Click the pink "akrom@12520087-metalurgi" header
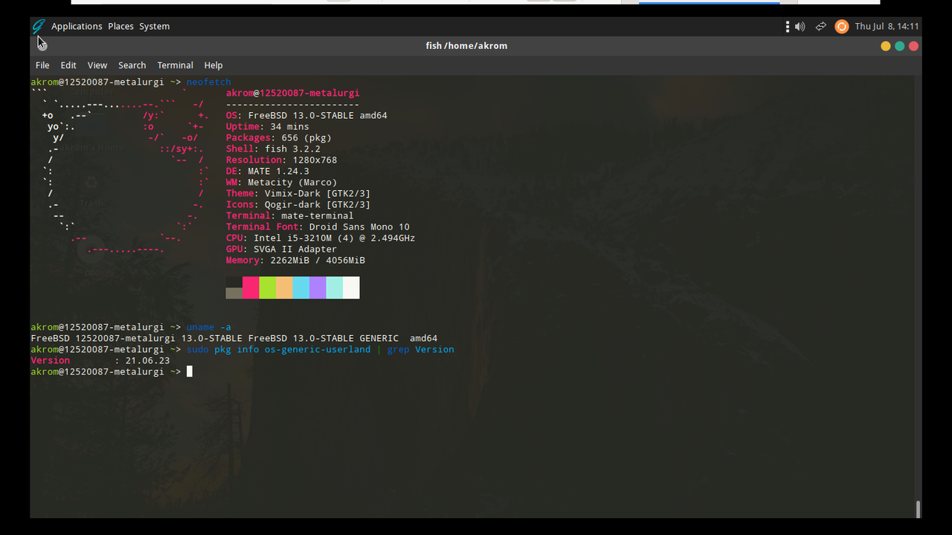 293,93
